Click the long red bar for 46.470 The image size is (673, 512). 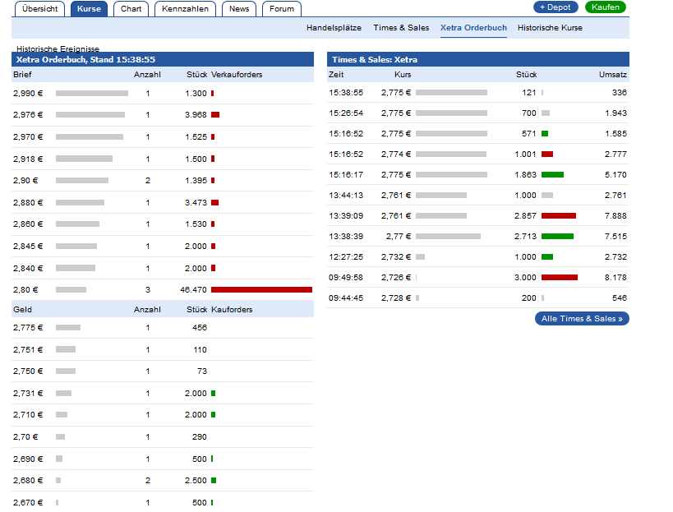click(261, 289)
